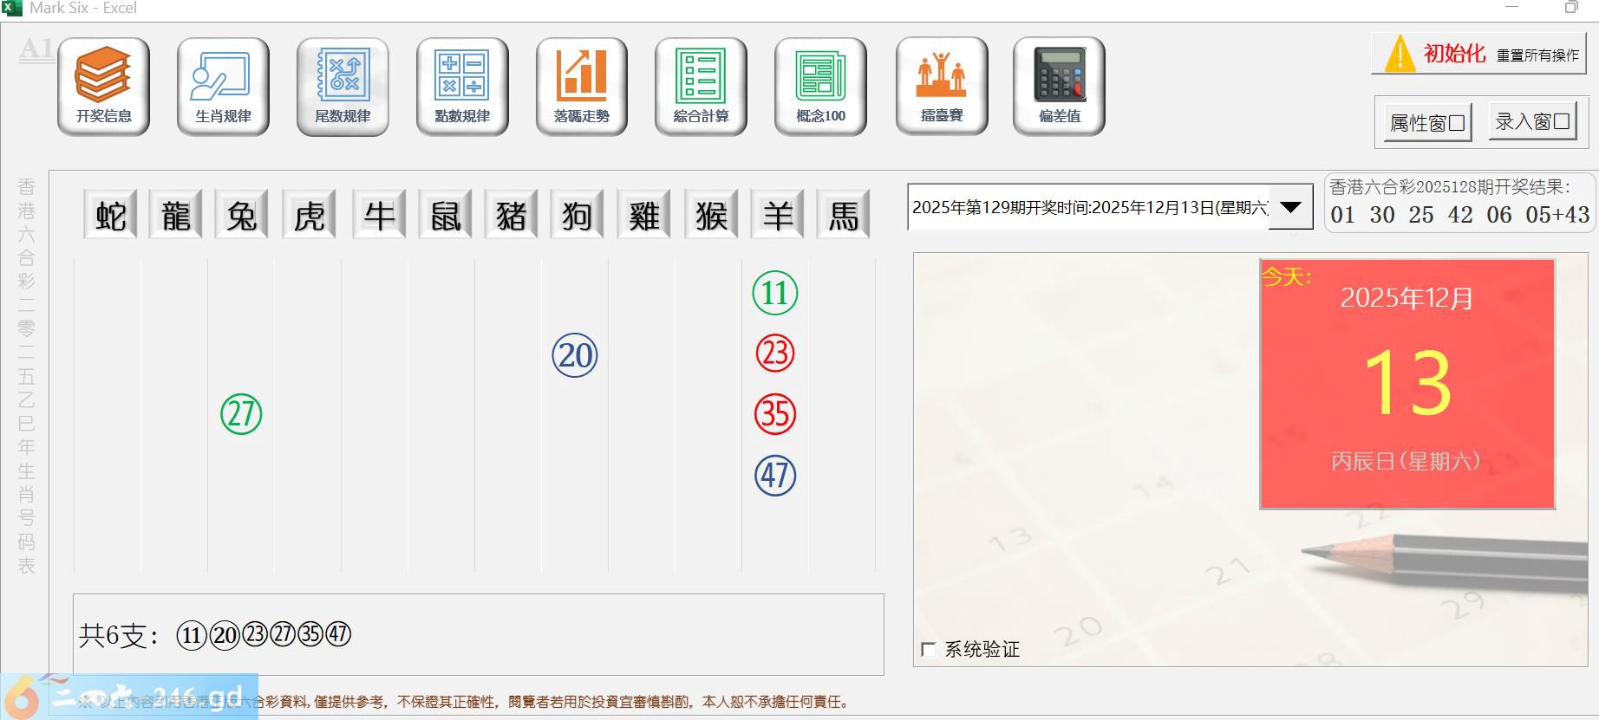Click the 初始化 reset button

[x=1478, y=54]
